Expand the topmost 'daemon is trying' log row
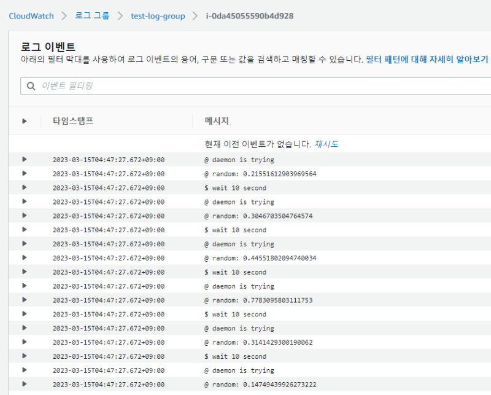This screenshot has height=395, width=491. [x=25, y=160]
